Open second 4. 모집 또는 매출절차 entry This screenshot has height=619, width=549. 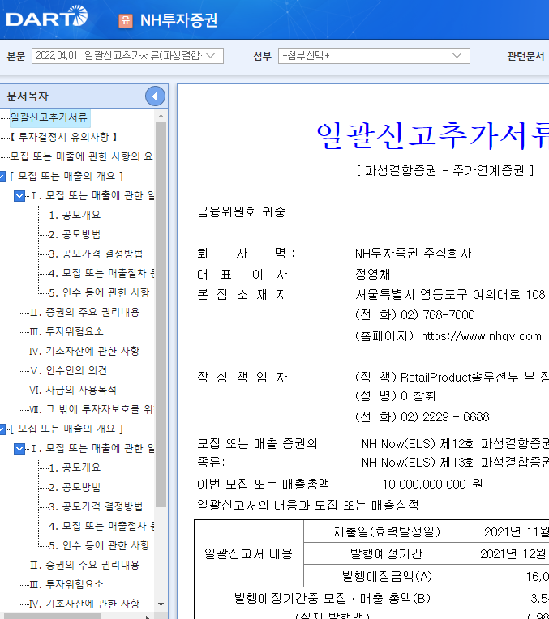[101, 526]
